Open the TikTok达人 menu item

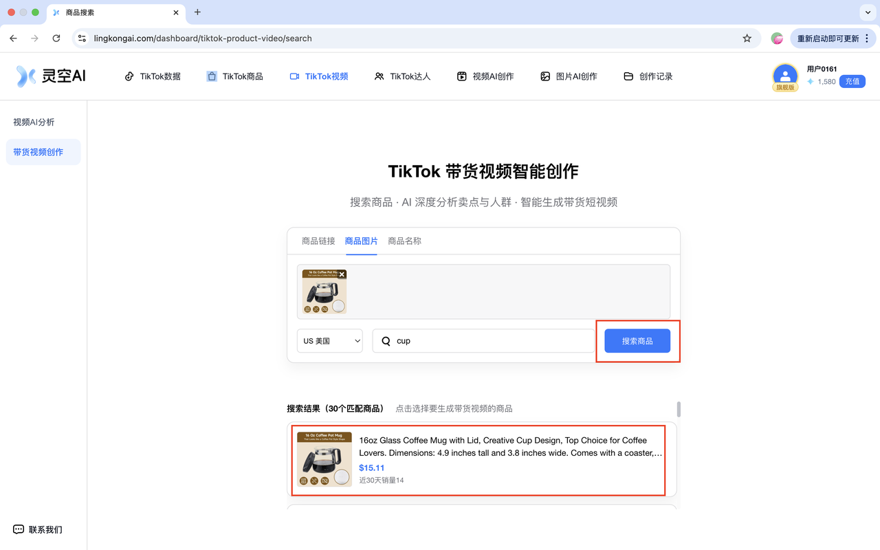pos(403,76)
